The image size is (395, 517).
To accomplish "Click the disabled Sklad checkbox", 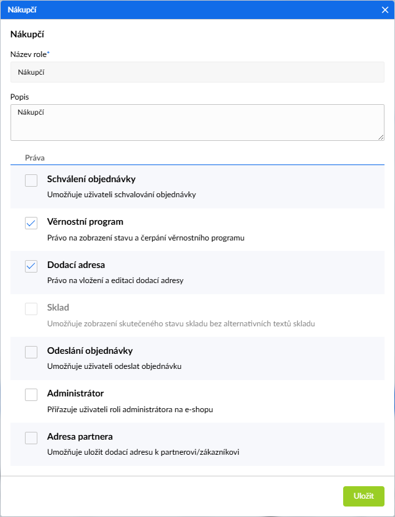I will click(x=31, y=309).
